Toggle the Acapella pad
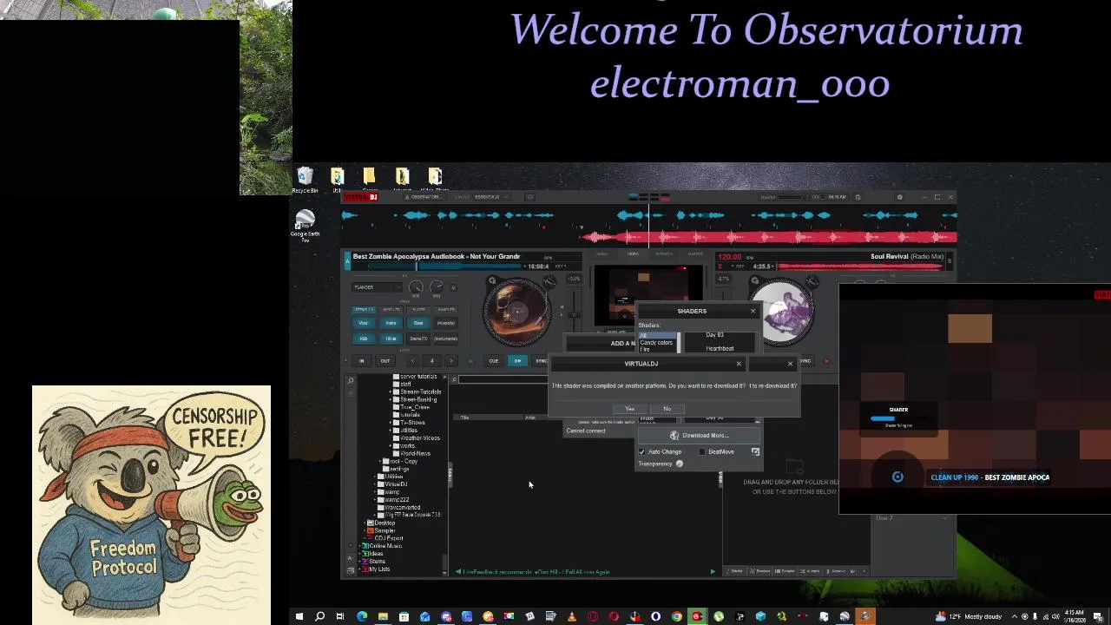The image size is (1111, 625). pos(445,323)
